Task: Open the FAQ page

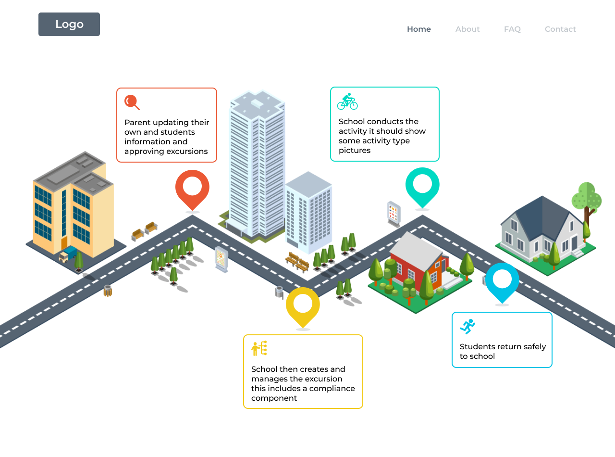Action: point(512,29)
